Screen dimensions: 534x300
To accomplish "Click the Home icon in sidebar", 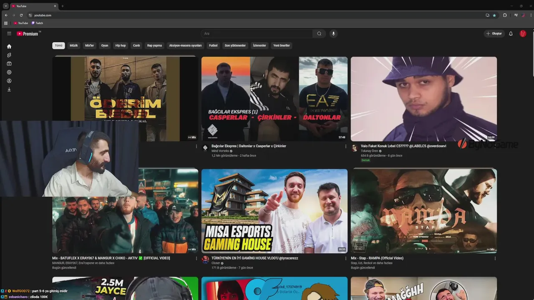I will pyautogui.click(x=9, y=46).
